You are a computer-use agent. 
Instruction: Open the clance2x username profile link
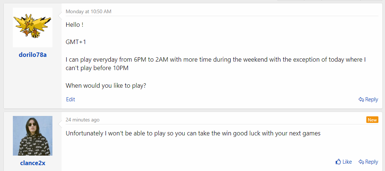[x=33, y=163]
